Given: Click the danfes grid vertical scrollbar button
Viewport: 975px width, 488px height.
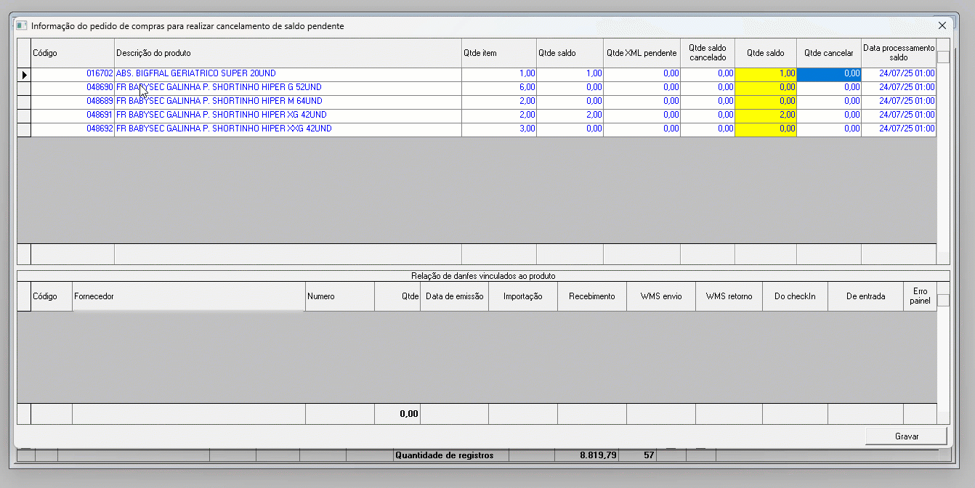Looking at the screenshot, I should (943, 300).
